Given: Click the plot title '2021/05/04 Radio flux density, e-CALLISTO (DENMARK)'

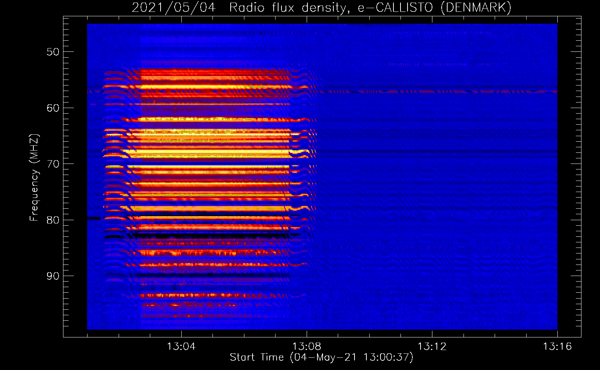Looking at the screenshot, I should coord(322,7).
